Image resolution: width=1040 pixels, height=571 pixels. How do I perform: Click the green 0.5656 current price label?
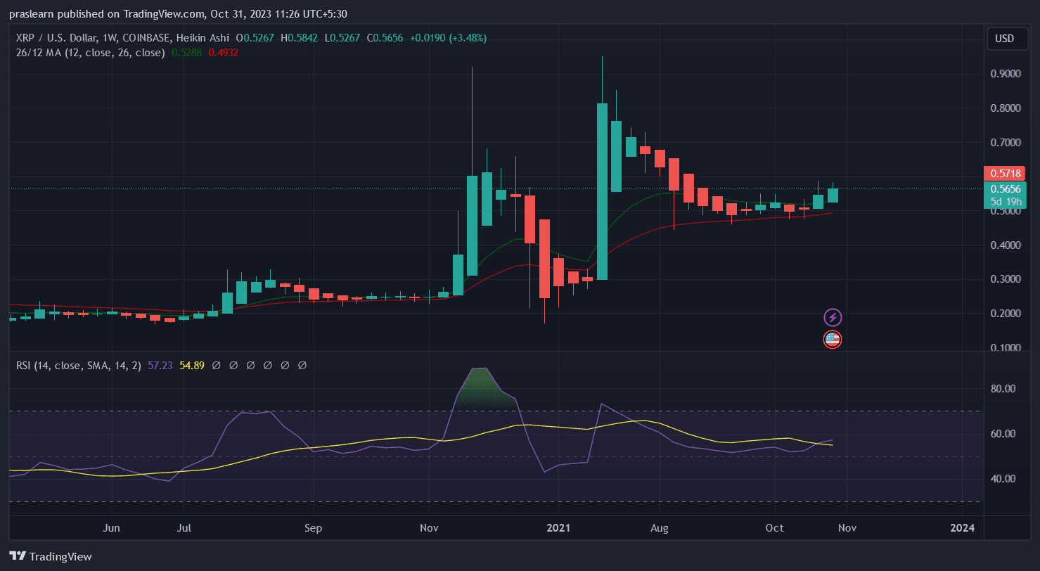(x=1005, y=189)
